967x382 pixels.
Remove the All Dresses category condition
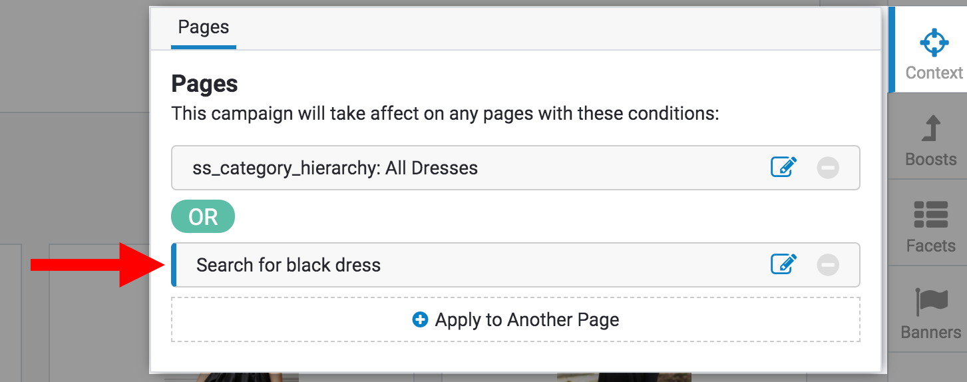click(x=828, y=168)
